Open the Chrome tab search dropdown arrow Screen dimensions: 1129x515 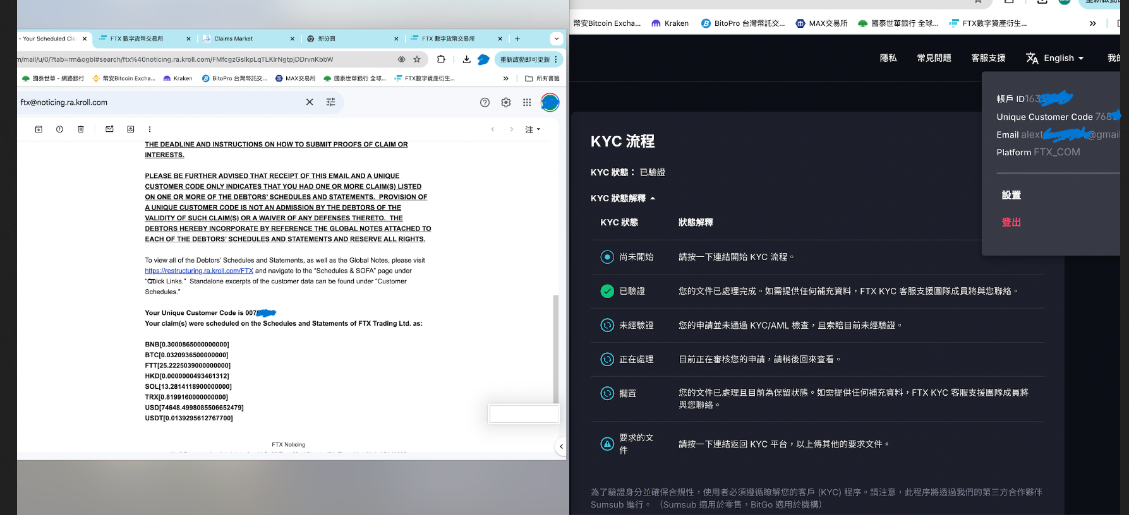tap(557, 38)
